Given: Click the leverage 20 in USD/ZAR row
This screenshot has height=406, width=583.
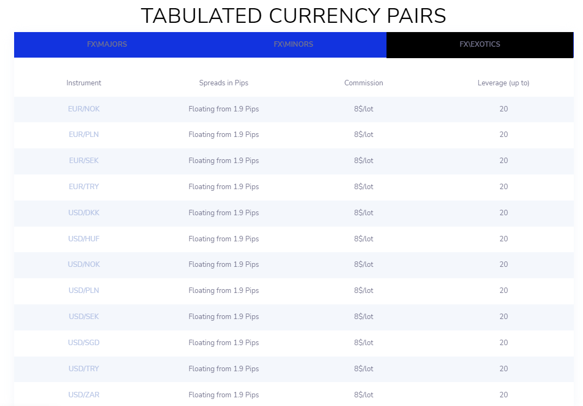Looking at the screenshot, I should point(503,395).
